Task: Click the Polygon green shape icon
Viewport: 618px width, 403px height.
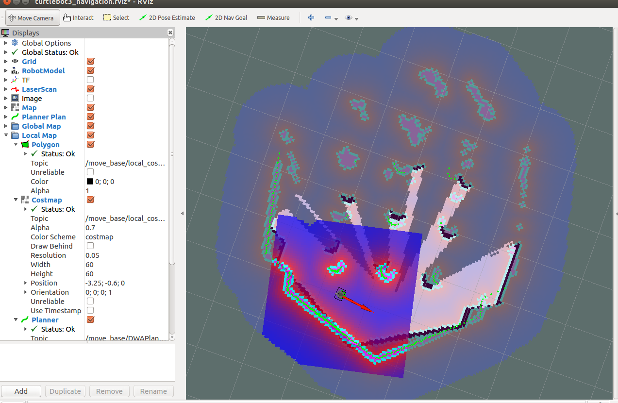Action: [x=25, y=144]
